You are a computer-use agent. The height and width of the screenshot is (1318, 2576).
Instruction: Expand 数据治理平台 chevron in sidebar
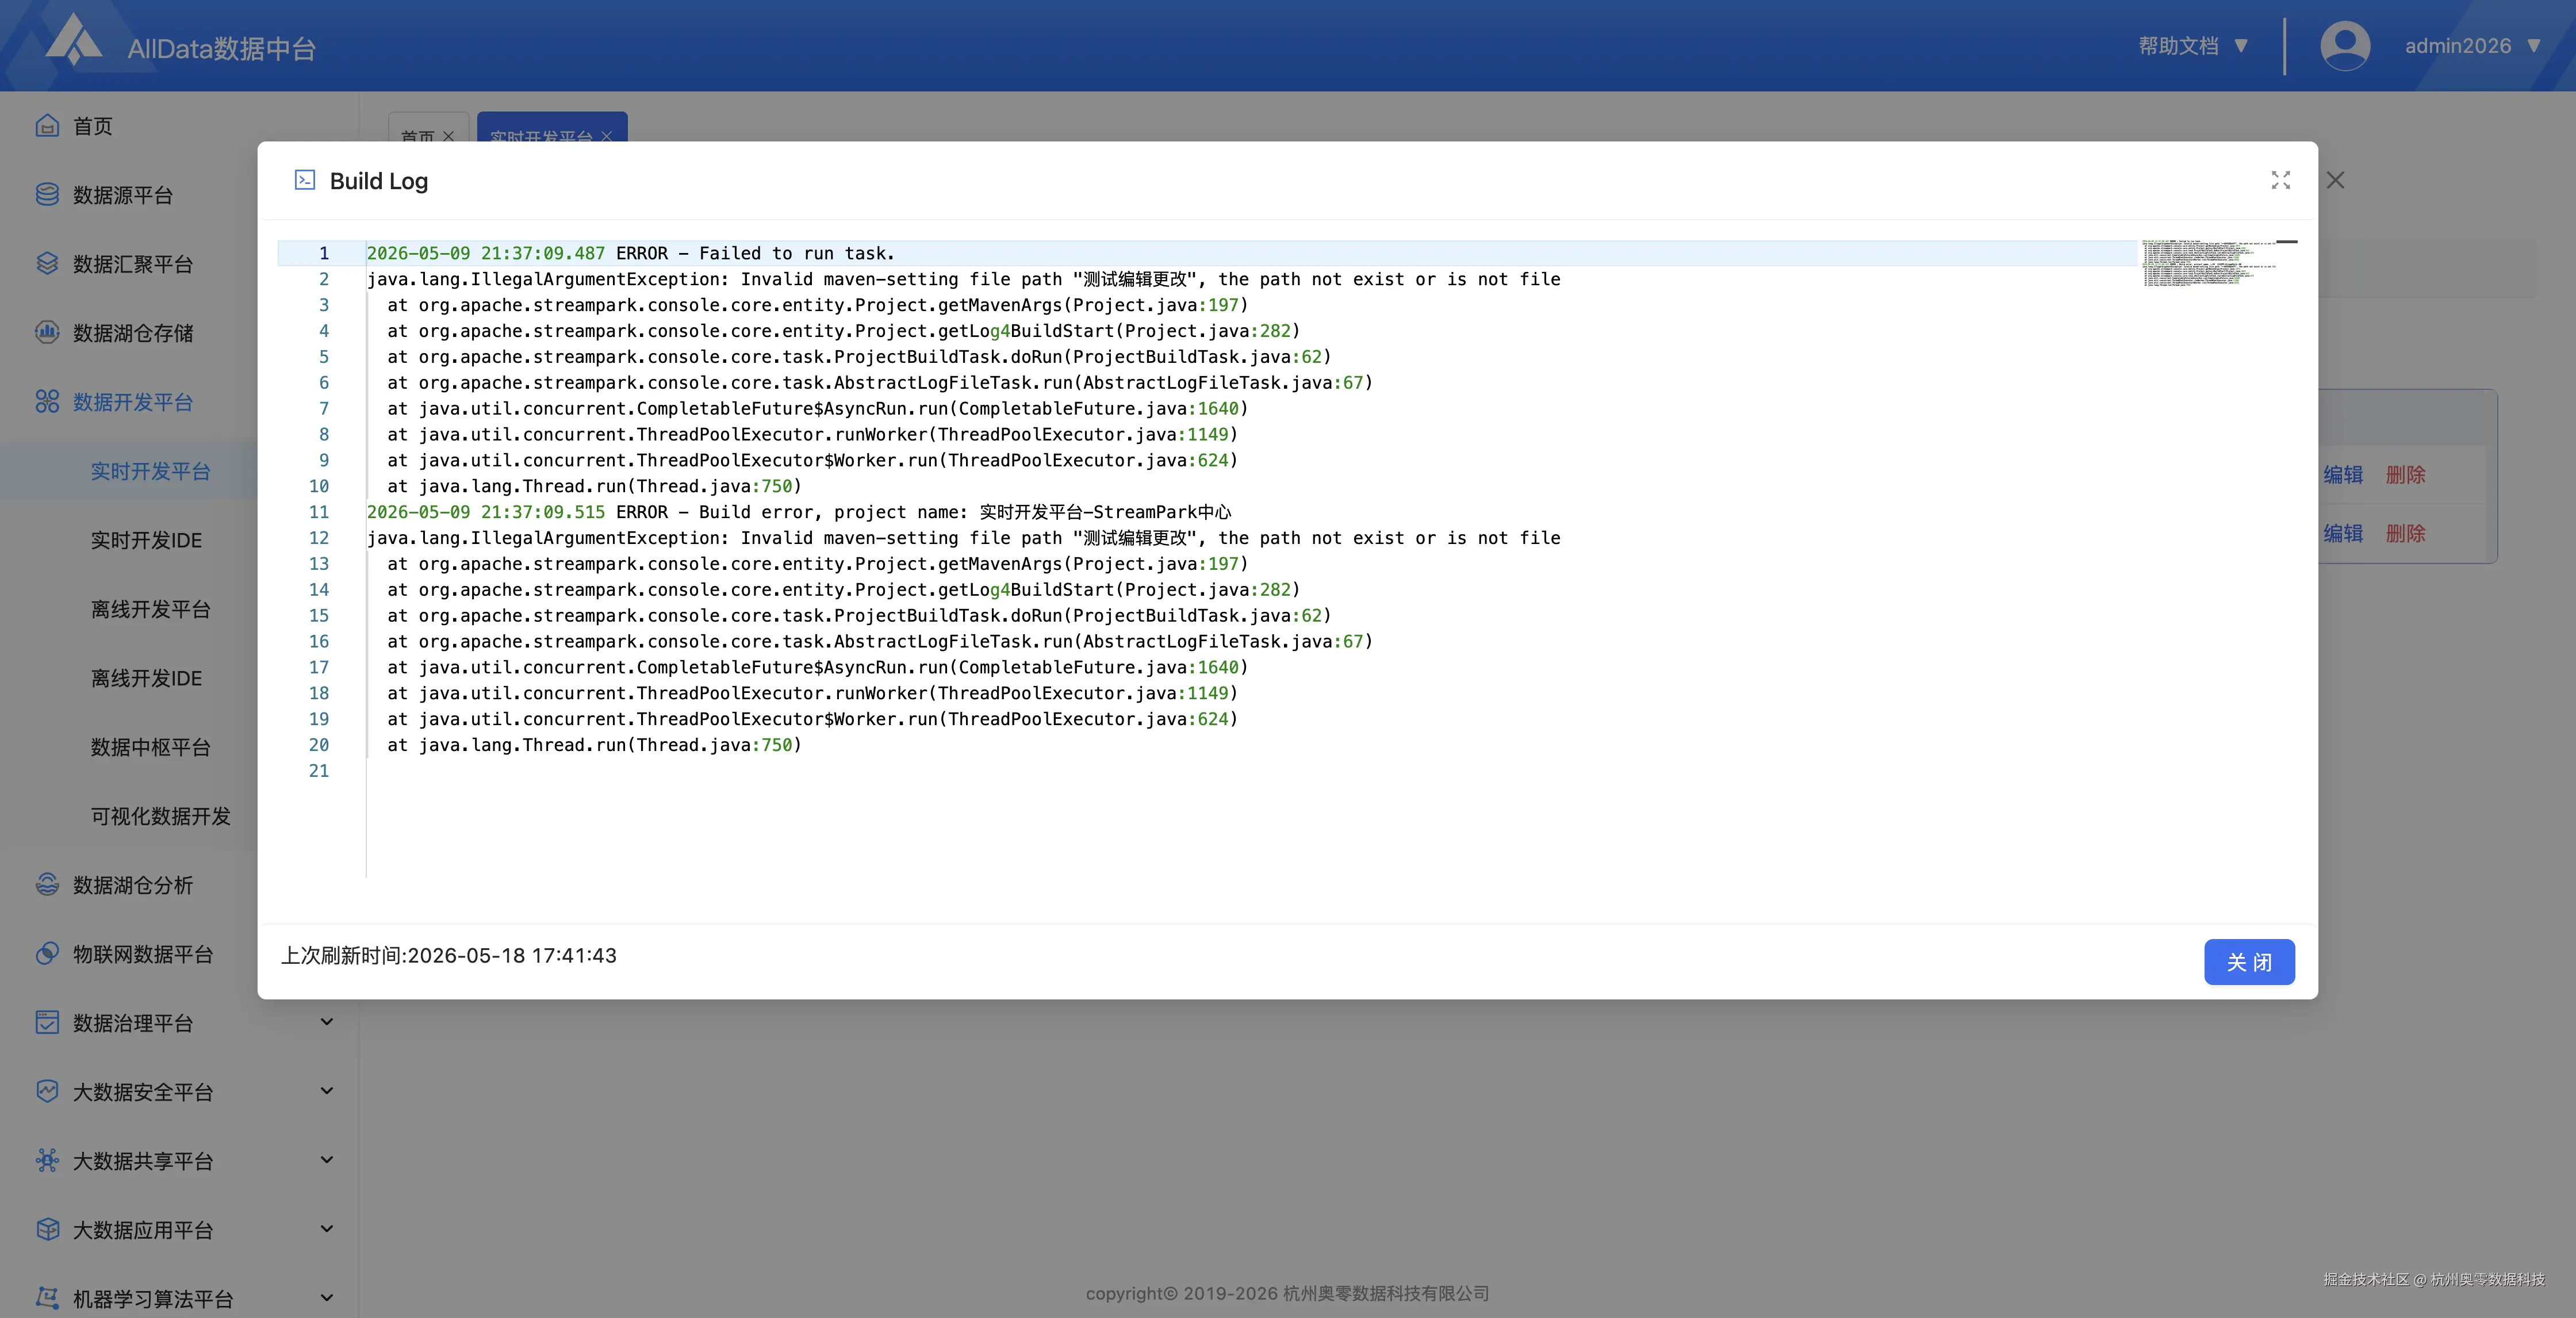326,1022
